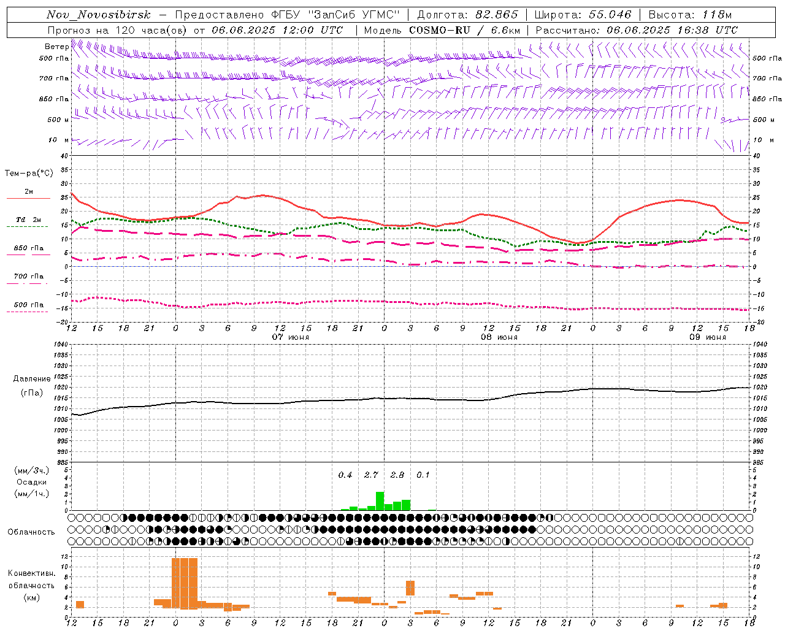Click the 'Осадки' precipitation label
This screenshot has width=785, height=628.
[32, 482]
